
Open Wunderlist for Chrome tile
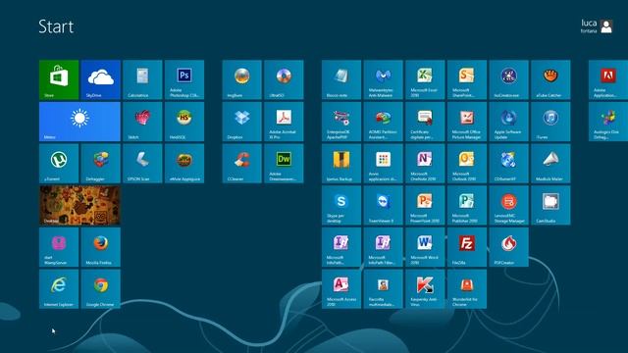point(467,288)
